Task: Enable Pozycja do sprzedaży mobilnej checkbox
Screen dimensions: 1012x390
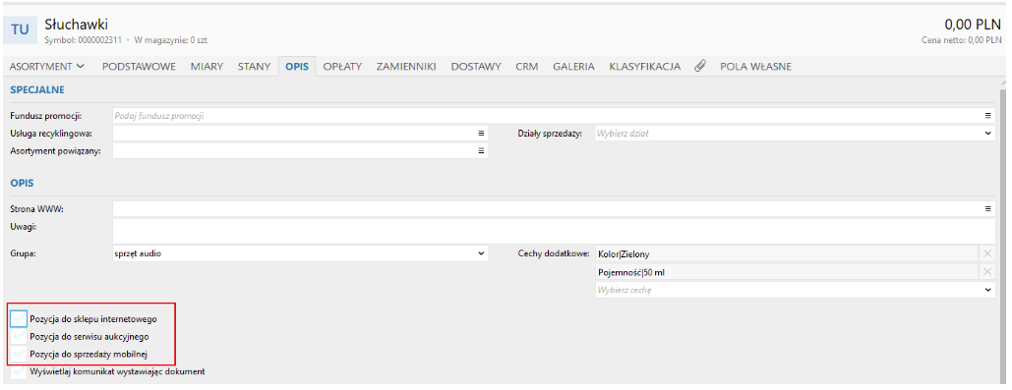Action: (20, 354)
